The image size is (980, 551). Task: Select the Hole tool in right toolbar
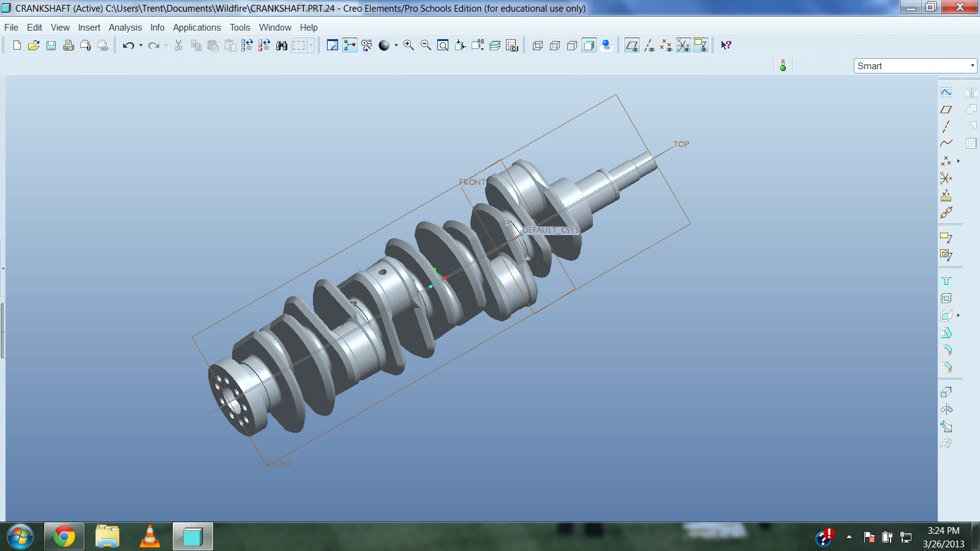click(x=946, y=281)
